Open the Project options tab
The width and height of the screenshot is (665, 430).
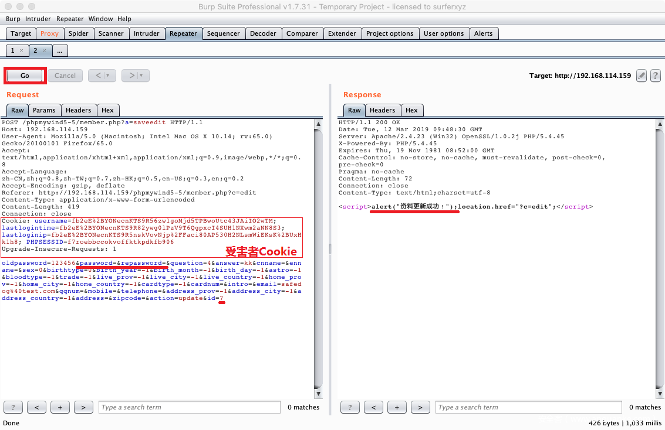click(390, 33)
